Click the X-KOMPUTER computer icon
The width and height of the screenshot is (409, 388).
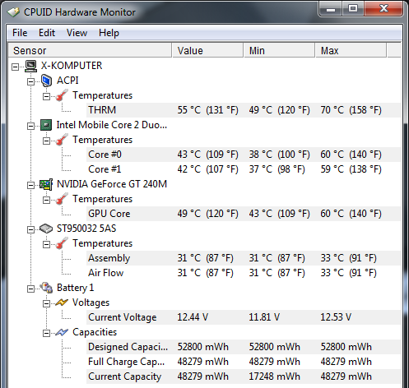[30, 66]
